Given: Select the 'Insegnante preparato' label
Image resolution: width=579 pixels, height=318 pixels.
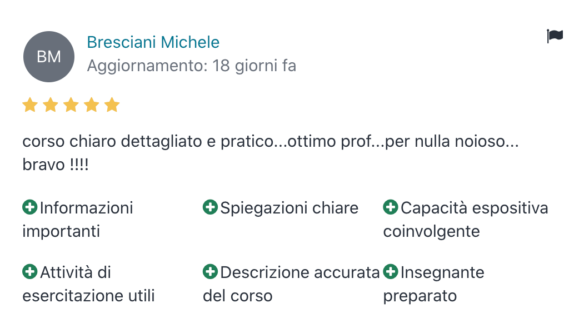Looking at the screenshot, I should tap(442, 273).
